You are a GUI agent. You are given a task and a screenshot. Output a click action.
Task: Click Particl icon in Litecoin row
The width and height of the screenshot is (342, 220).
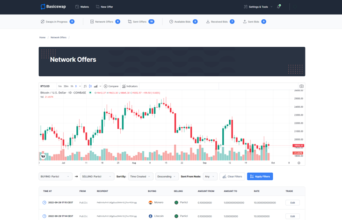(x=176, y=216)
